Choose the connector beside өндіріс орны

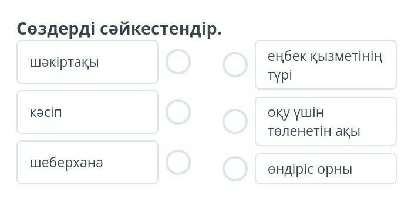(235, 169)
